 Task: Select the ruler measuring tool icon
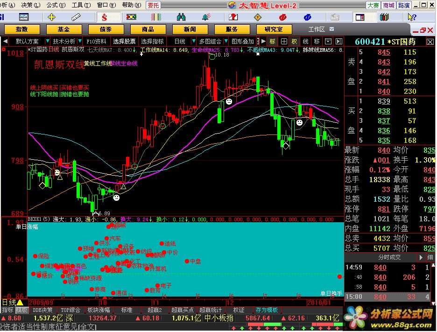tap(76, 17)
